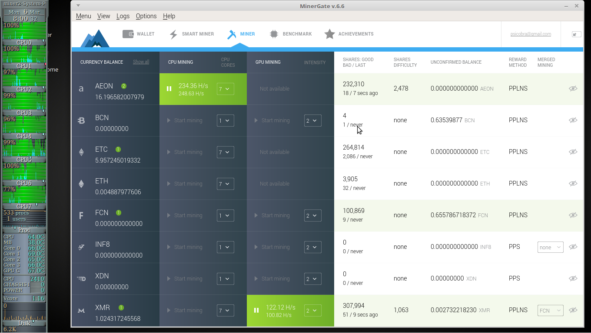Open BCN CPU cores dropdown
This screenshot has width=591, height=333.
(226, 121)
